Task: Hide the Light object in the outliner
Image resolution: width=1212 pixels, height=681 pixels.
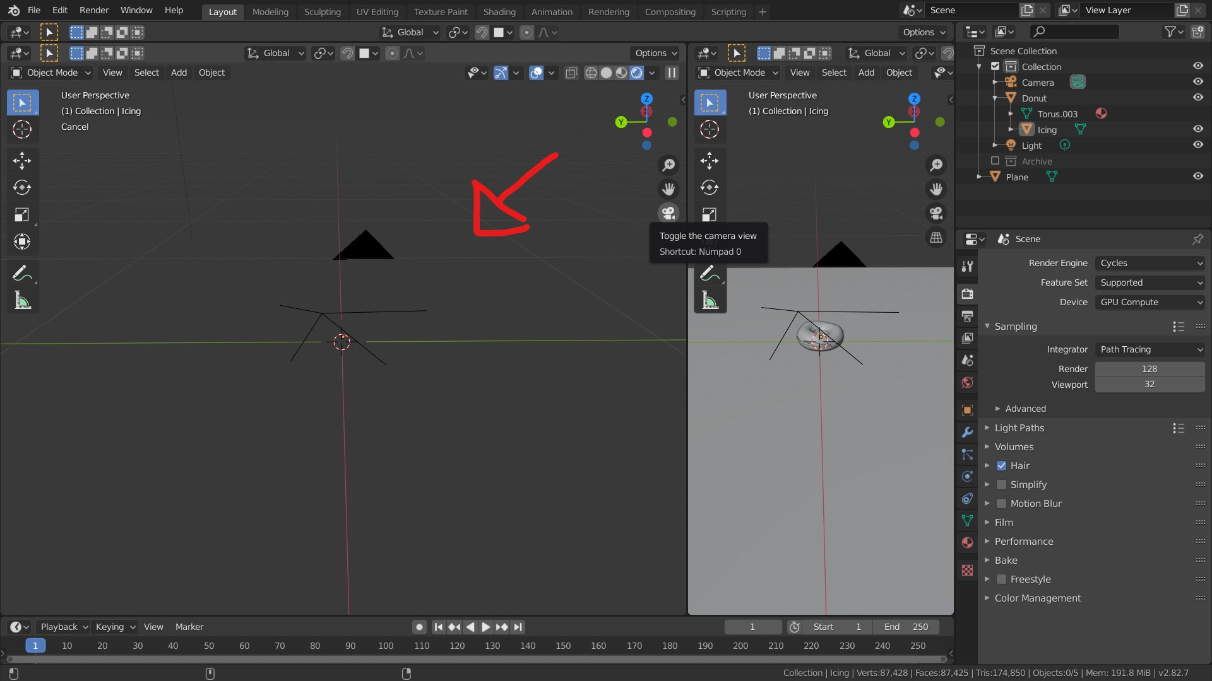Action: pyautogui.click(x=1198, y=144)
